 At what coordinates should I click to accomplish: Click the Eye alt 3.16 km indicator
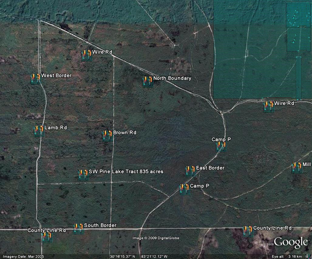click(287, 257)
